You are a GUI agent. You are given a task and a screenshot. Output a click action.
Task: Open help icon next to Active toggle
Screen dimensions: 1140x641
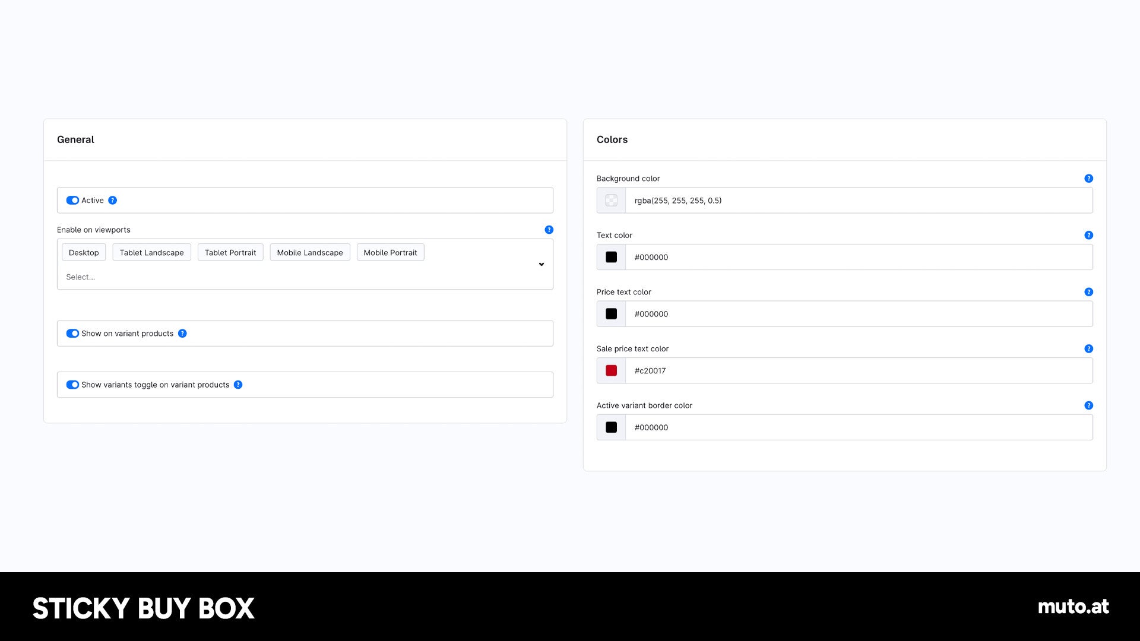click(x=112, y=201)
